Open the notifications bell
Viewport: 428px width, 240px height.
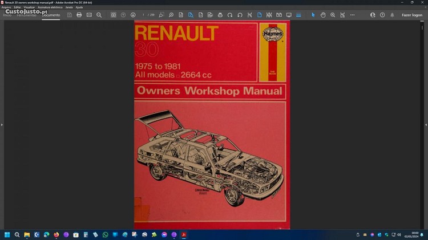392,15
